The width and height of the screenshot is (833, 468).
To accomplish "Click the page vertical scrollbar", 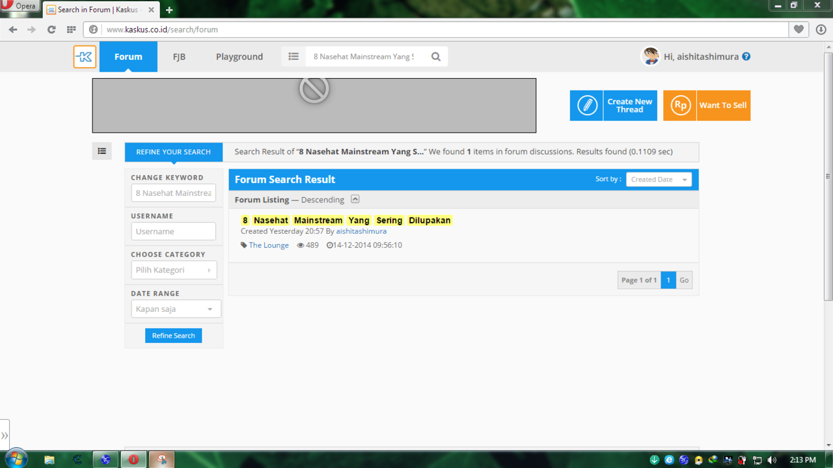I will [x=828, y=176].
